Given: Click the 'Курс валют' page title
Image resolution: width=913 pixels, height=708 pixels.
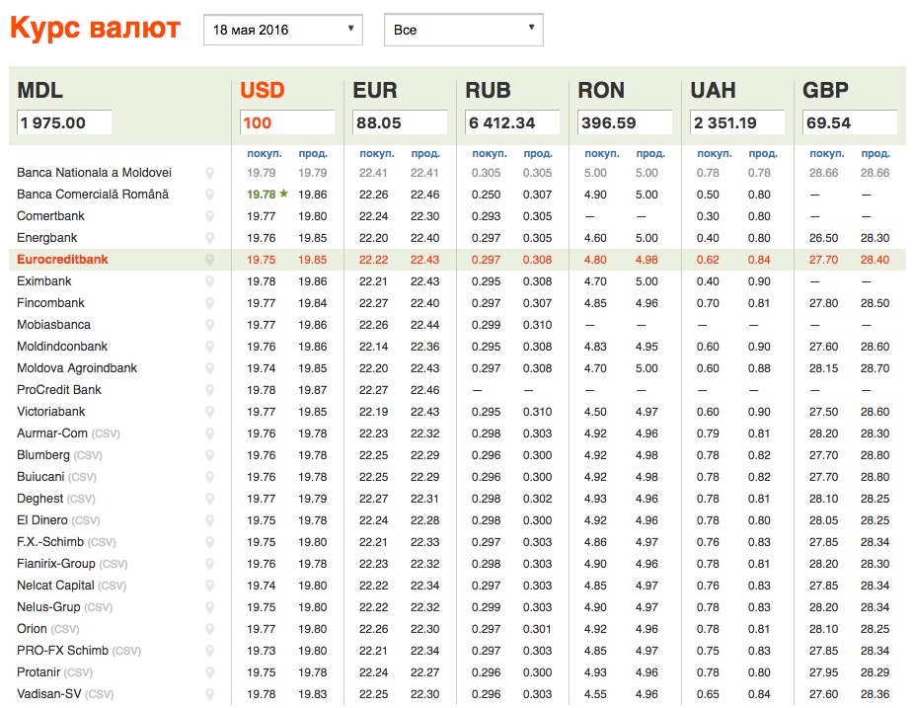Looking at the screenshot, I should (95, 28).
